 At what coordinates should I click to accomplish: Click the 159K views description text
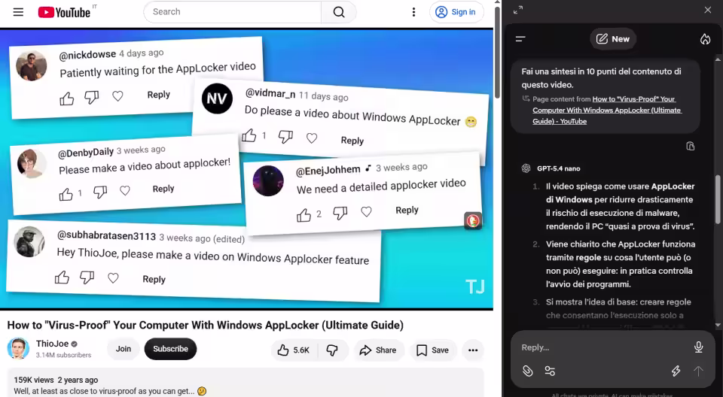coord(56,380)
